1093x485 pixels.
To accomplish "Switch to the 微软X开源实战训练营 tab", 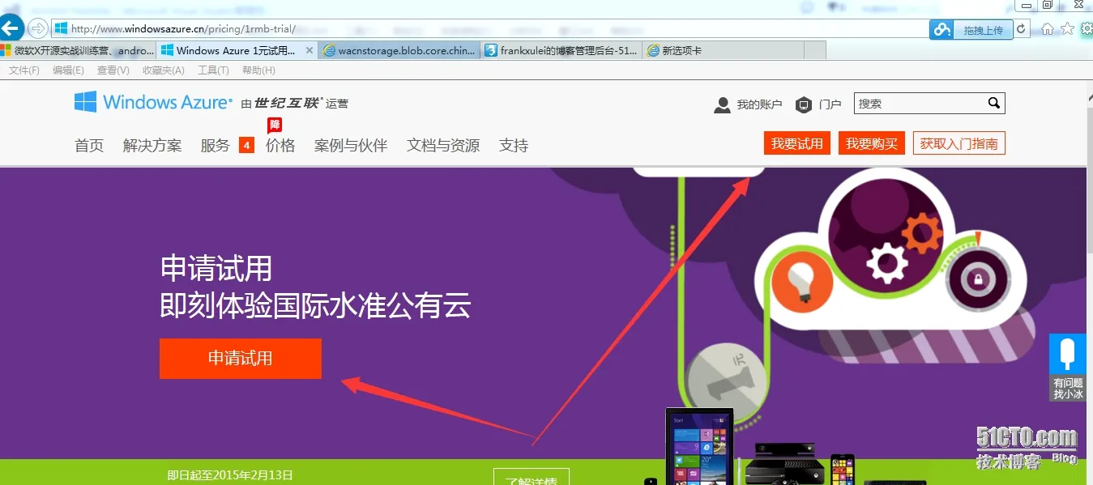I will (x=78, y=50).
